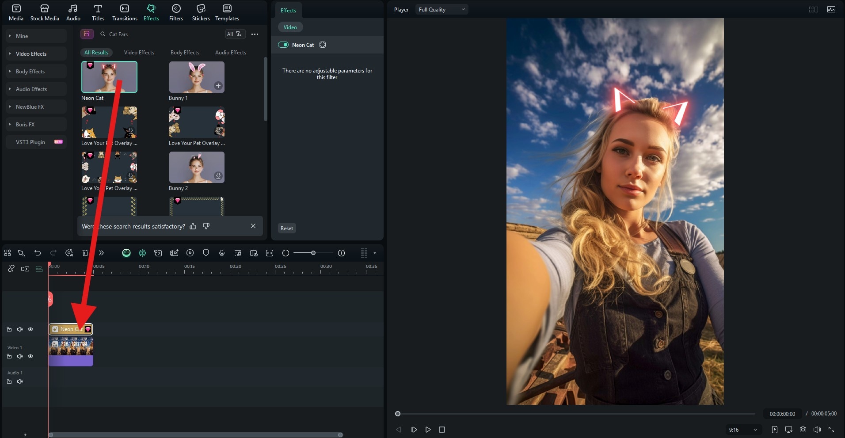Select the All Results filter tab
The width and height of the screenshot is (845, 438).
pyautogui.click(x=96, y=53)
